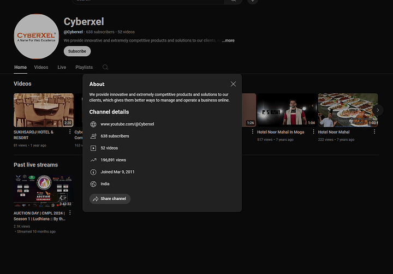393x274 pixels.
Task: Click the channel search magnifier icon
Action: pyautogui.click(x=105, y=67)
